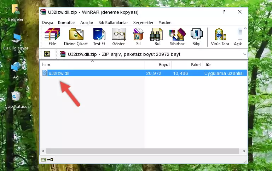
Task: Select the Bu Bilgisayar desktop icon
Action: [16, 42]
